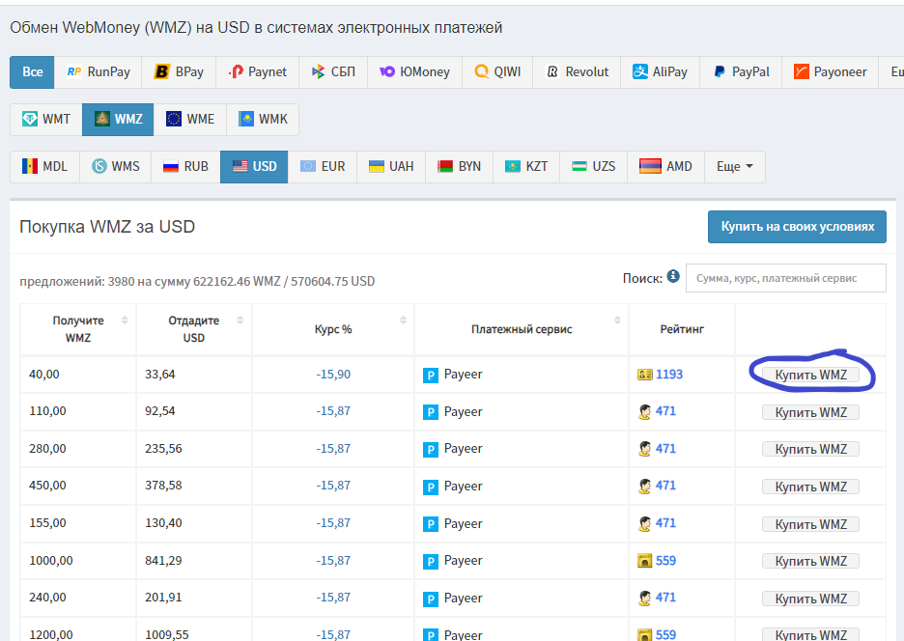Click Купить WMZ in the 240,00 row

[810, 599]
